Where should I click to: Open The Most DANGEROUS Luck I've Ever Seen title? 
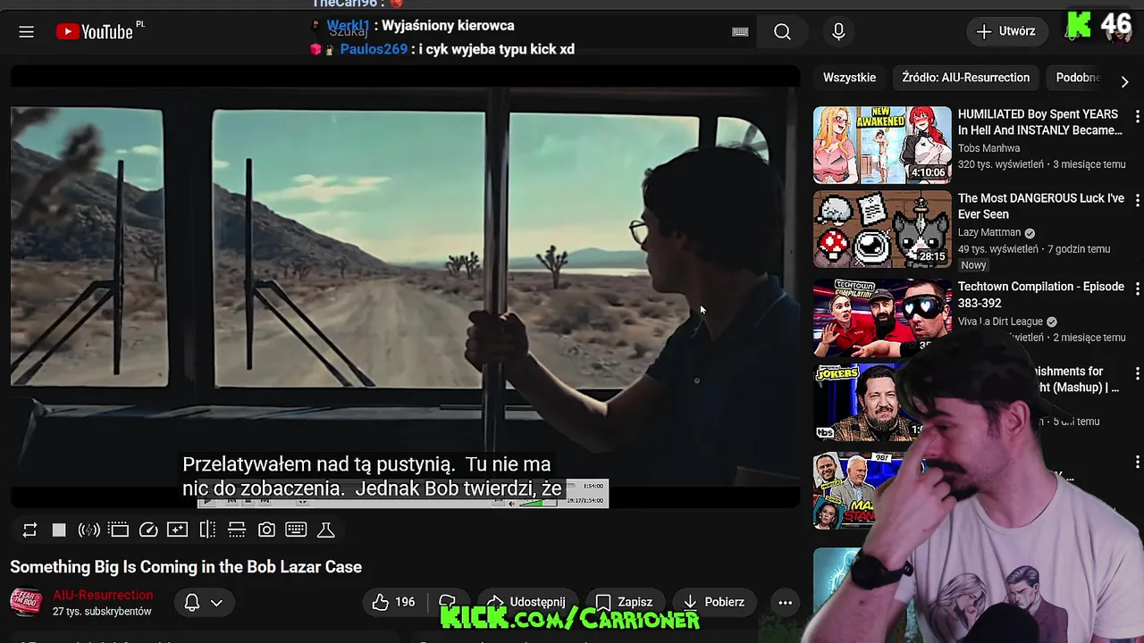pyautogui.click(x=1040, y=206)
